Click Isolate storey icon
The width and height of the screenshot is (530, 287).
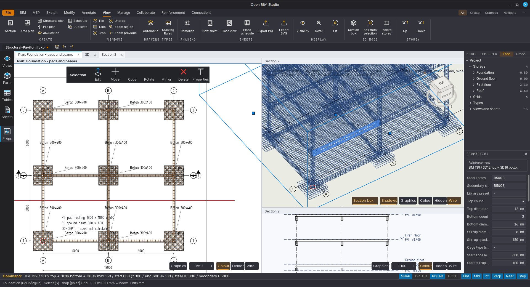pyautogui.click(x=386, y=23)
